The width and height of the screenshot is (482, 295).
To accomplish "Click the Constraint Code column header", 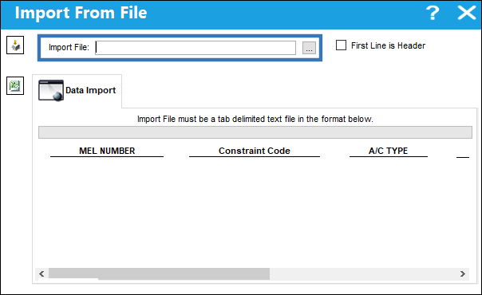I will coord(255,151).
